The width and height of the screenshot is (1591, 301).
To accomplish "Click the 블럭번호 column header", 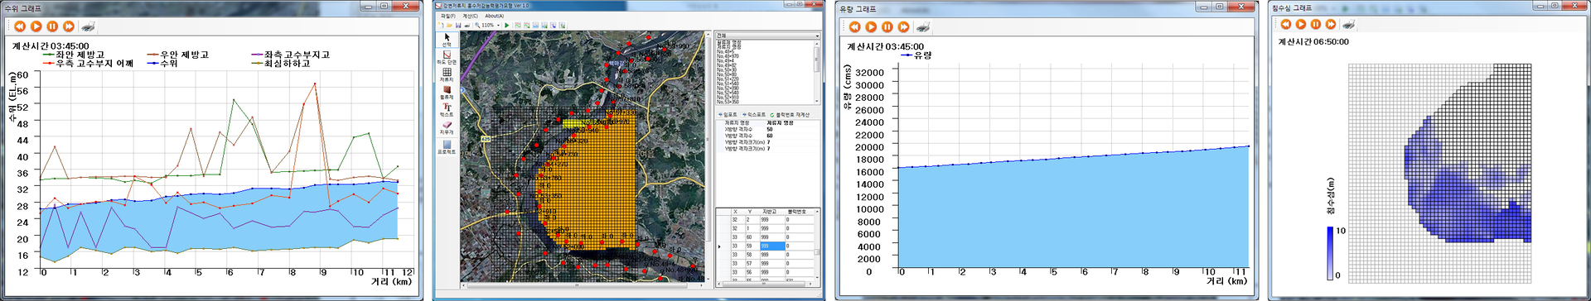I will (x=799, y=212).
